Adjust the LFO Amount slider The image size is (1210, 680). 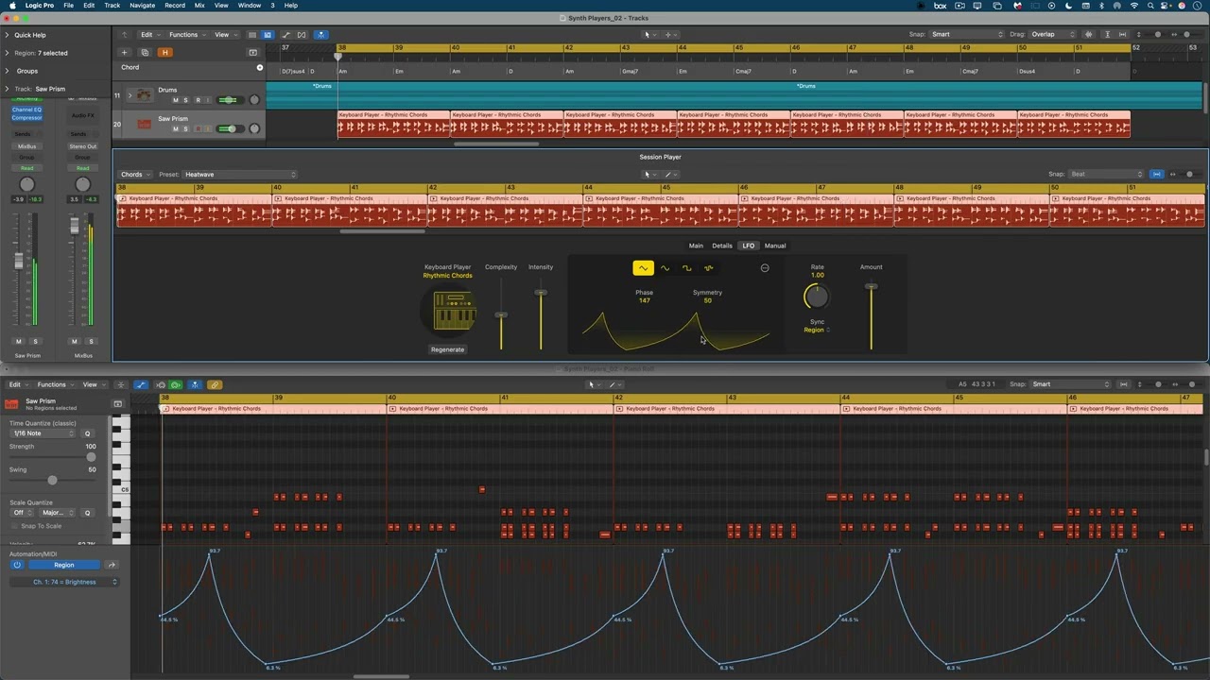871,286
